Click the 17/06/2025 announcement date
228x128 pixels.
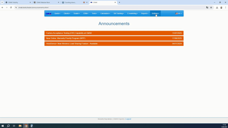coord(177,38)
